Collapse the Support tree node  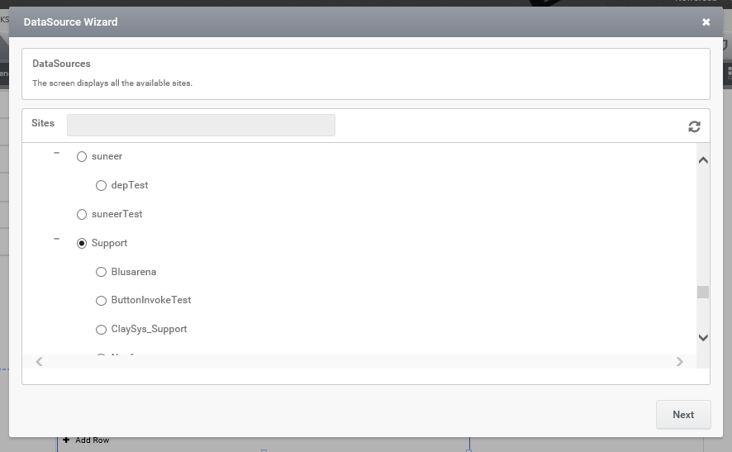click(x=57, y=240)
